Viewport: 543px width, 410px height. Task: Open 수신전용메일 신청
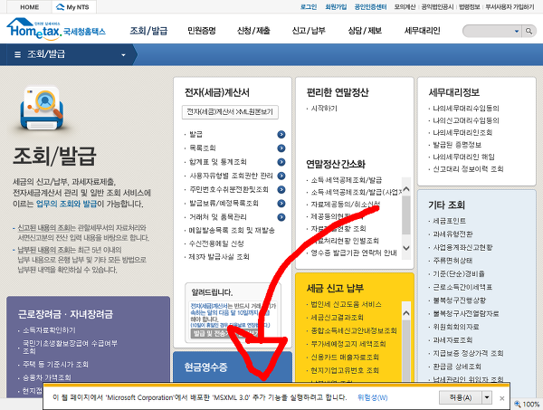click(216, 243)
